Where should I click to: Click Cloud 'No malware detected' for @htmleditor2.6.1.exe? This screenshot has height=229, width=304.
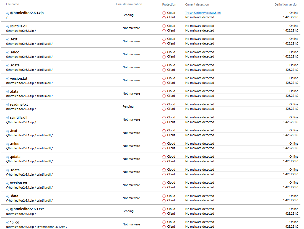point(199,209)
